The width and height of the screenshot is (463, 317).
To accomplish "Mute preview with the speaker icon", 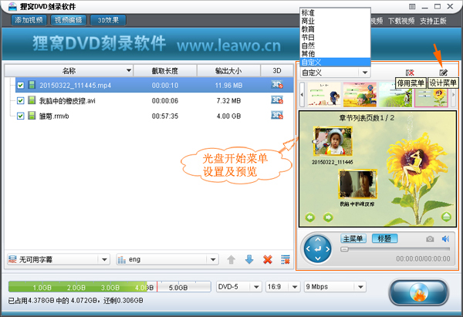I will pyautogui.click(x=445, y=238).
